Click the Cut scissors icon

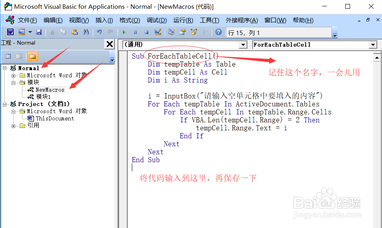pos(52,32)
